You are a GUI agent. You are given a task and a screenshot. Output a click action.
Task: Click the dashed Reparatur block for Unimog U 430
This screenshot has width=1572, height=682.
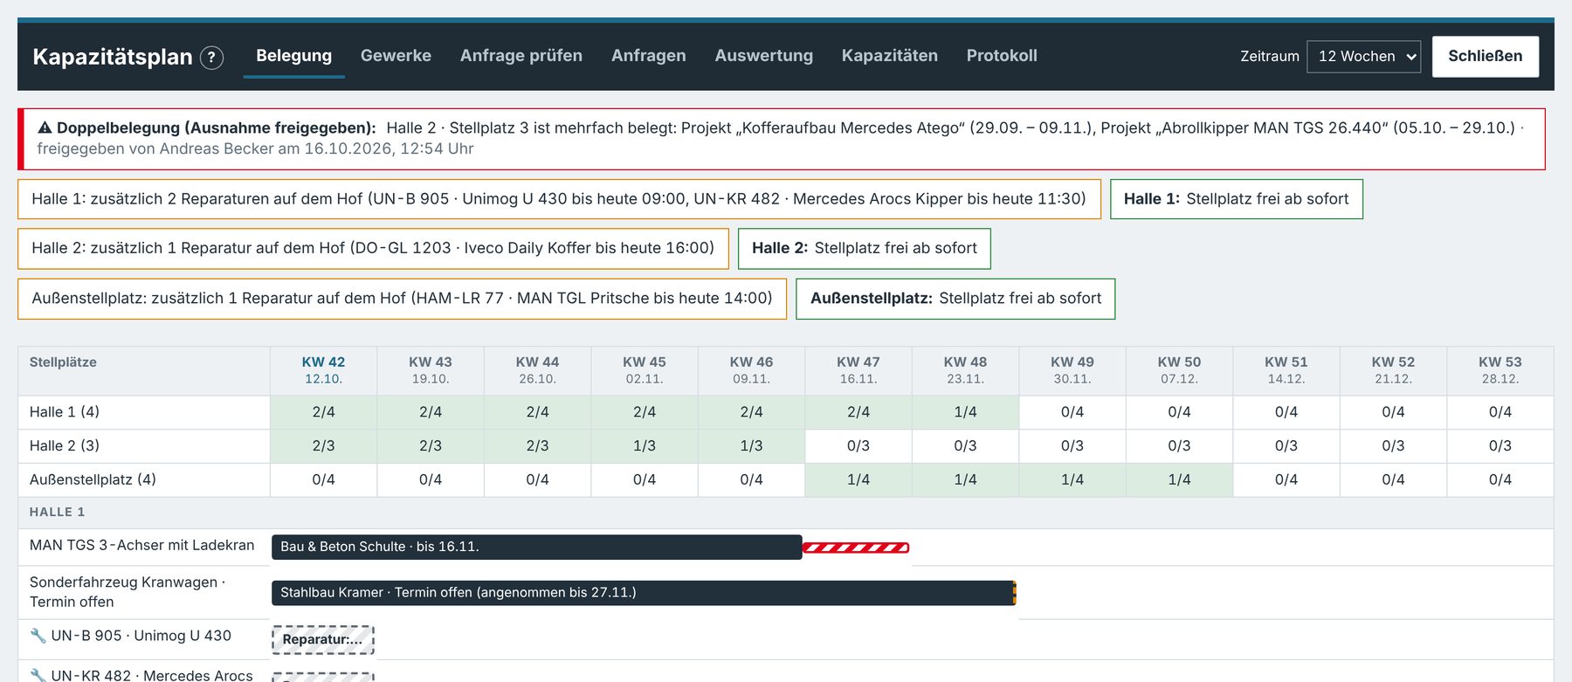point(323,639)
